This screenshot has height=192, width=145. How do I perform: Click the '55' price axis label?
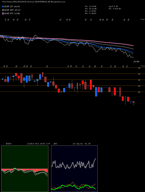139,74
